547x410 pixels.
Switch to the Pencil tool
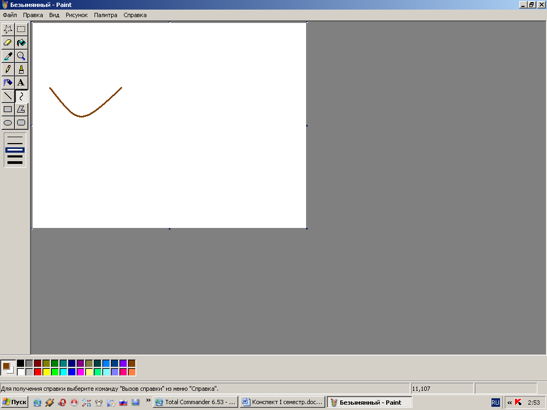pos(8,69)
